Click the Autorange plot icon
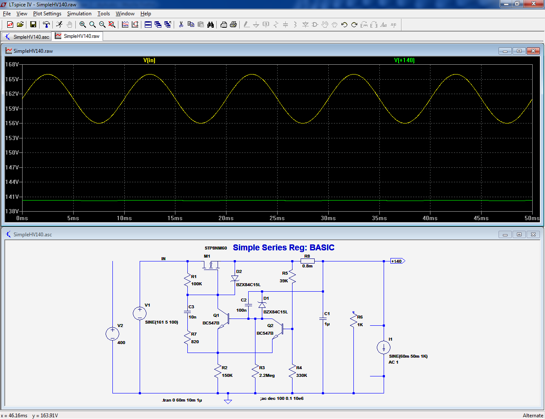 135,25
